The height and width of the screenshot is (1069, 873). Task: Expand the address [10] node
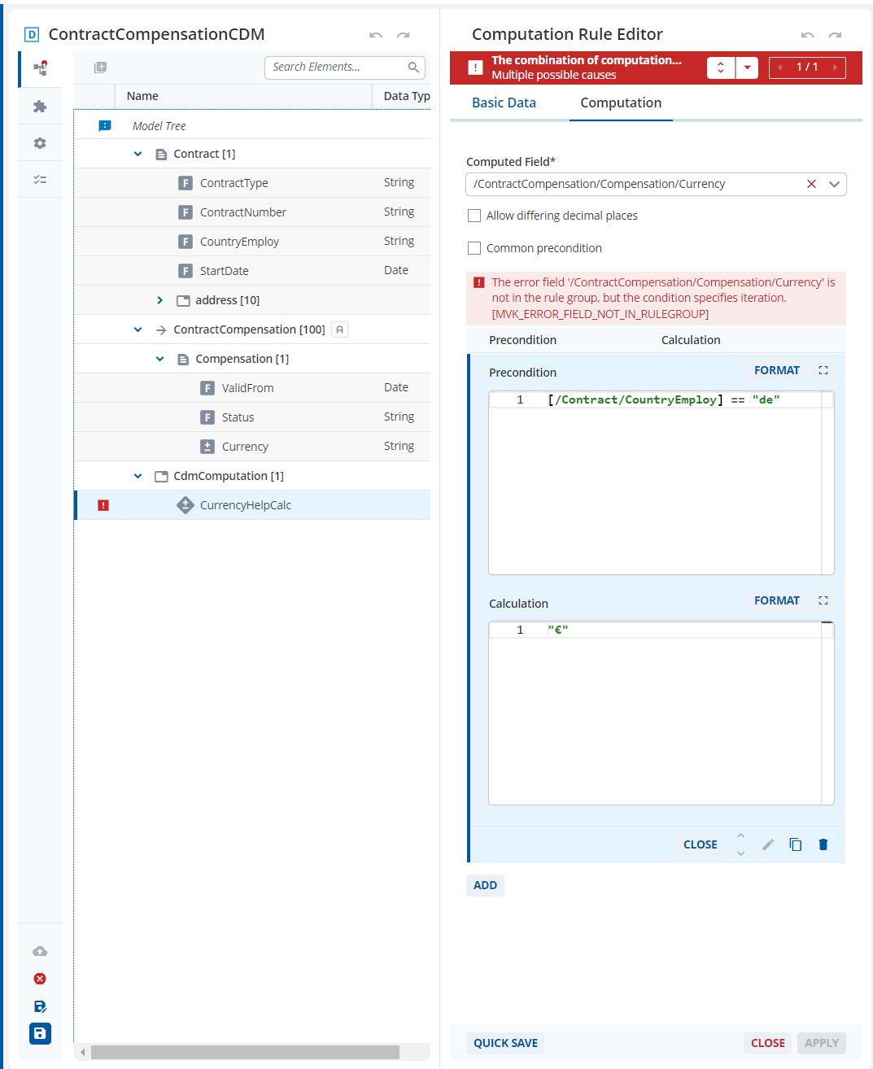[159, 300]
